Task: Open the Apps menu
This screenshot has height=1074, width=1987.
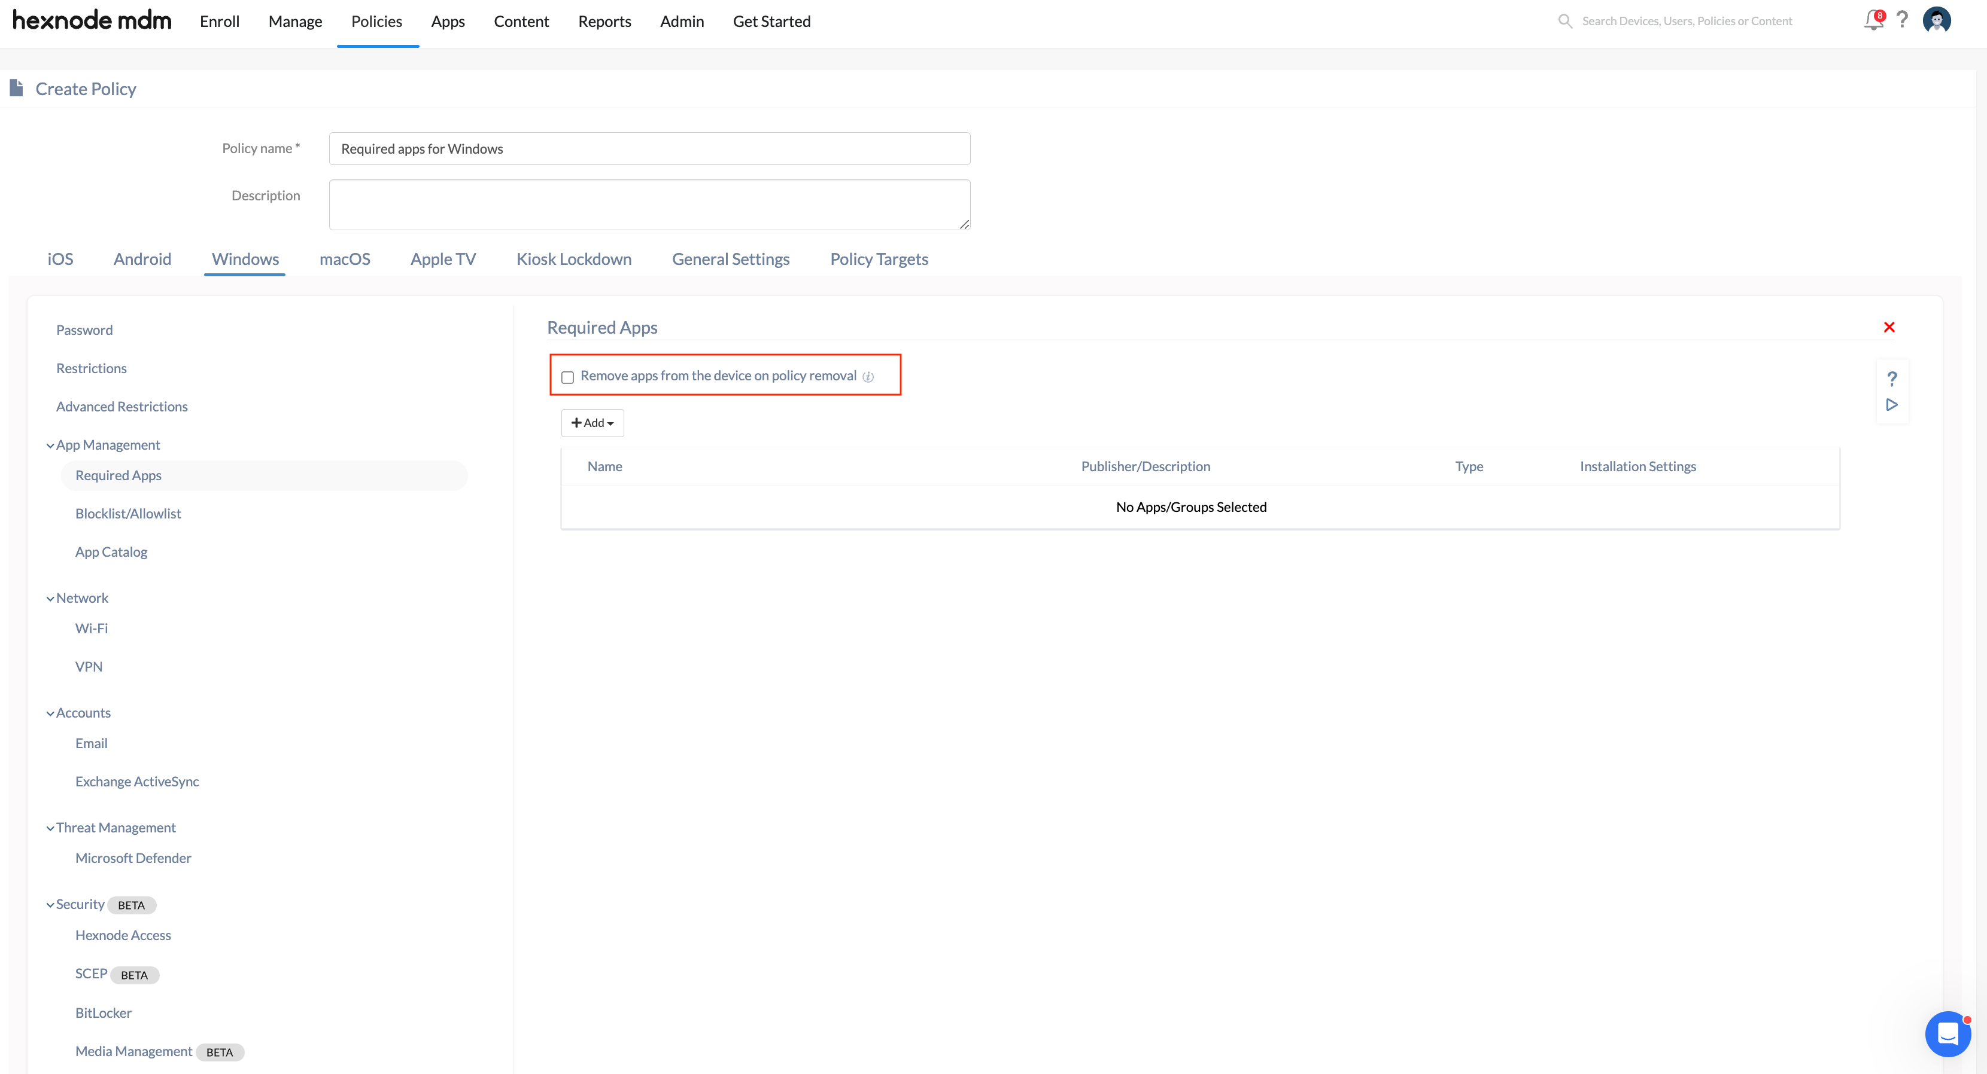Action: tap(448, 22)
